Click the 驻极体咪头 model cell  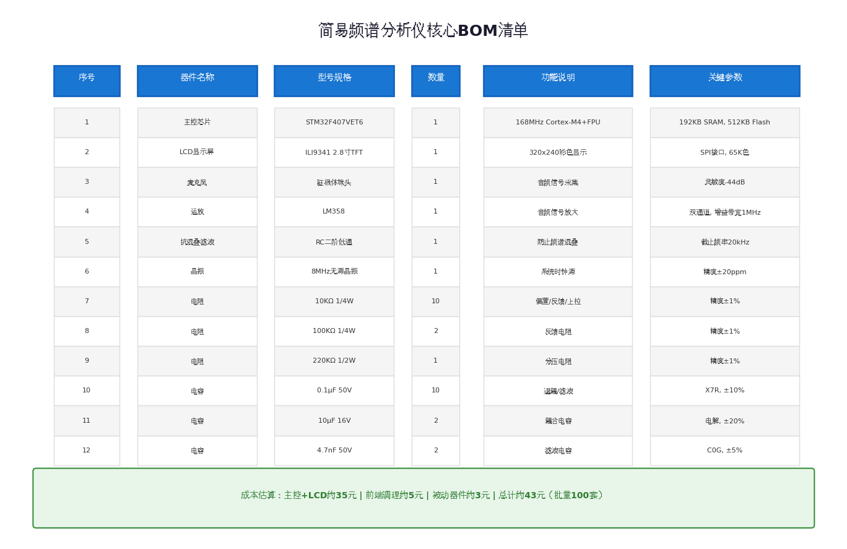tap(334, 182)
